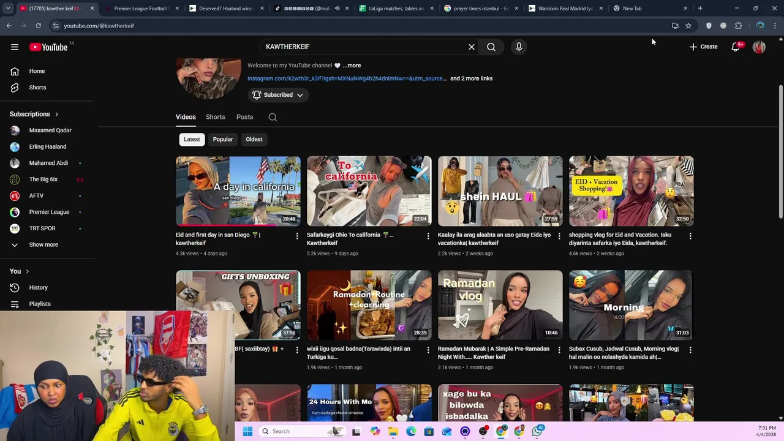784x441 pixels.
Task: Open the tab search dropdown arrow
Action: pyautogui.click(x=7, y=9)
